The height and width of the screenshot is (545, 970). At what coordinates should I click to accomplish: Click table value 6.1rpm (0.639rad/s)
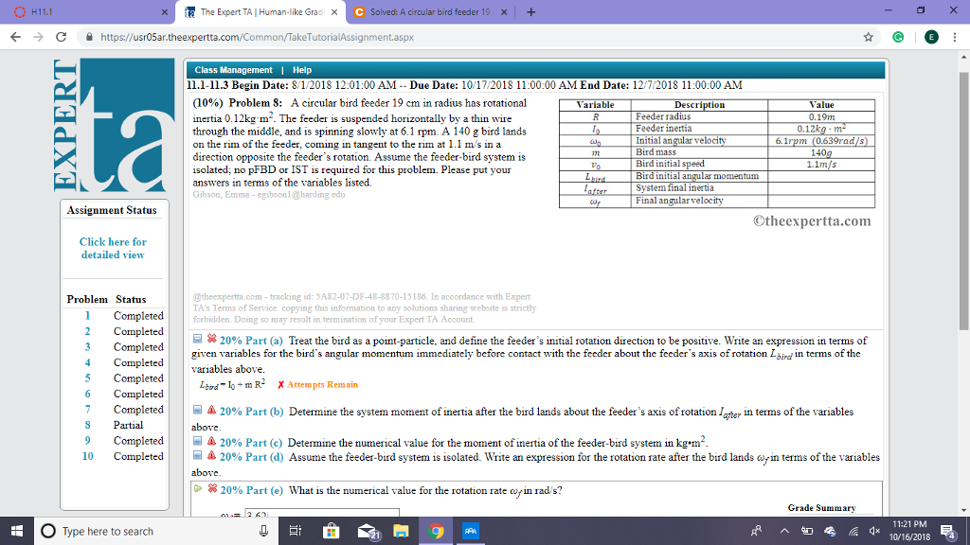pos(821,141)
